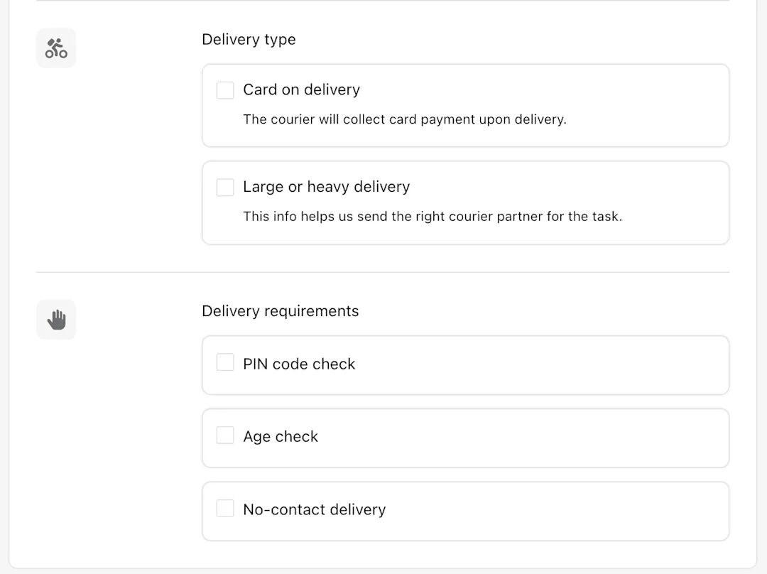Click the courier will collect card payment description
The width and height of the screenshot is (767, 574).
[x=405, y=119]
